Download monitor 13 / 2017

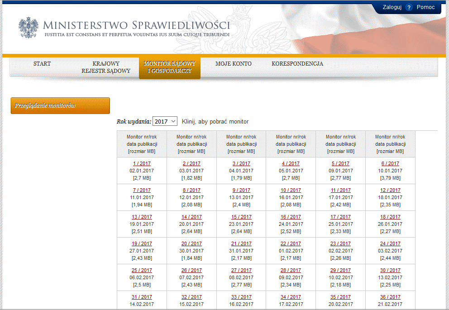142,217
